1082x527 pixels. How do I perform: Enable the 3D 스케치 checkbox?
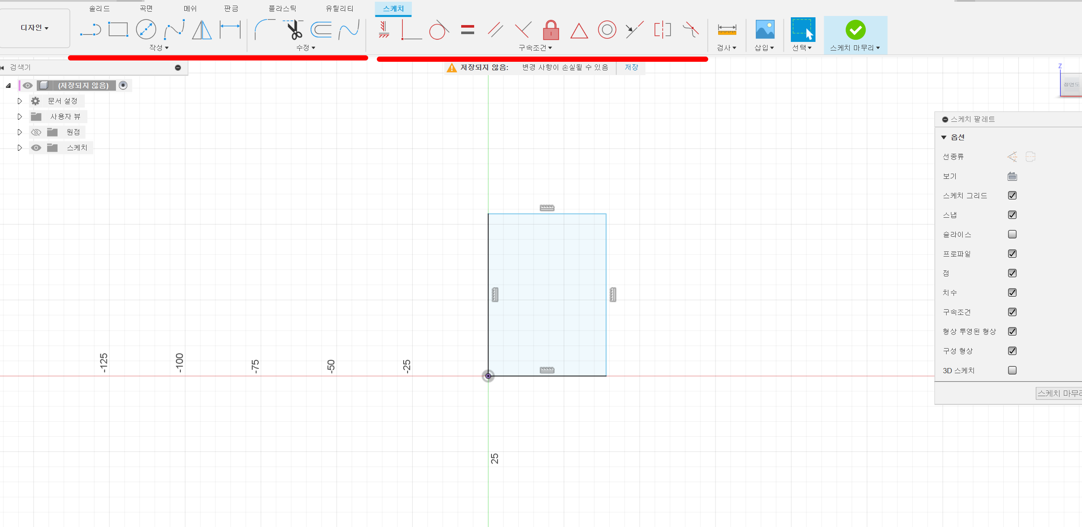[1012, 370]
